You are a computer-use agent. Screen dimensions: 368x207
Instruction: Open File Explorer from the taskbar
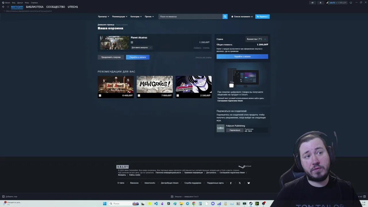pos(181,204)
